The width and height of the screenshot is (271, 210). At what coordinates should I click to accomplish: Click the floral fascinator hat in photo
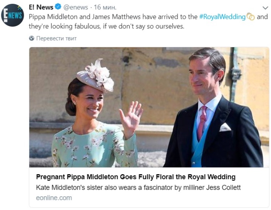95,76
